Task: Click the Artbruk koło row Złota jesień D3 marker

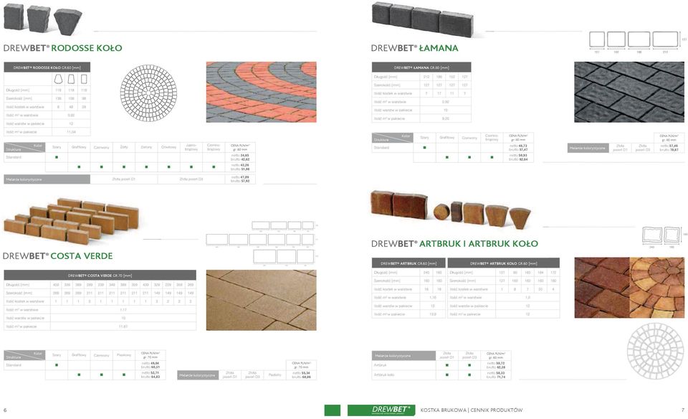Action: pos(469,375)
